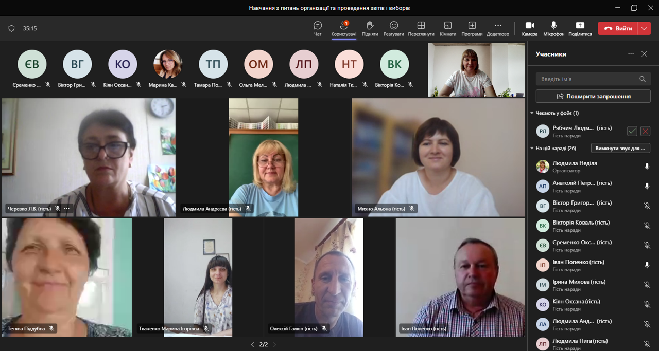This screenshot has width=659, height=351.
Task: Click the Поділитися share screen icon
Action: tap(580, 28)
